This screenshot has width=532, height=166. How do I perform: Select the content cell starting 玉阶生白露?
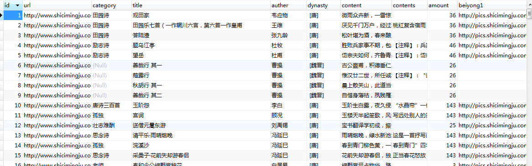pos(366,105)
